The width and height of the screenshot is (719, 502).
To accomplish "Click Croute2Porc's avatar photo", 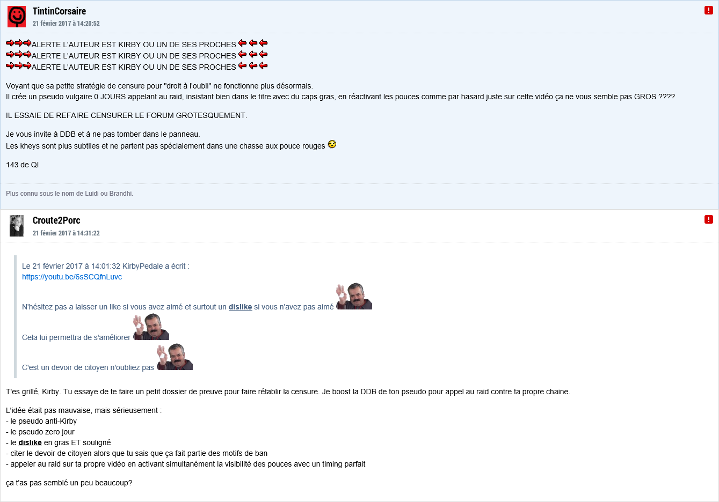I will click(x=17, y=226).
